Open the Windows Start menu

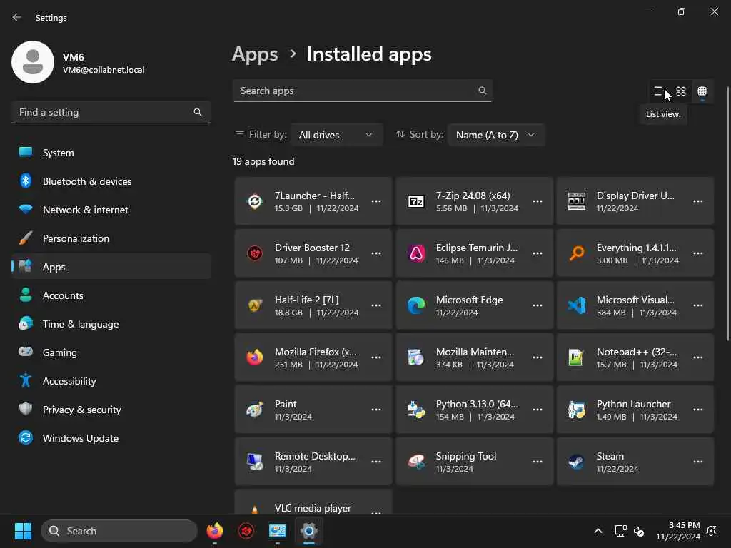click(x=23, y=531)
